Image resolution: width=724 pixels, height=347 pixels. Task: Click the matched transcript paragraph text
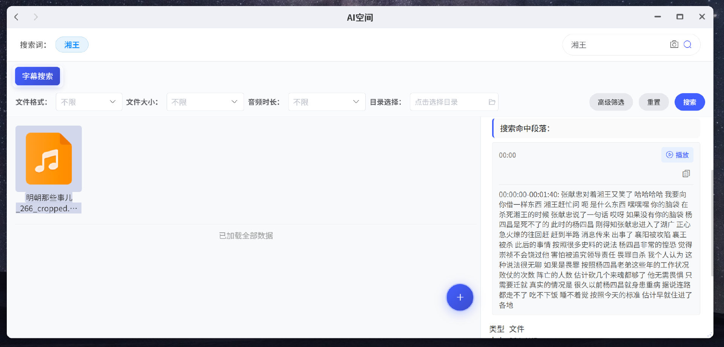[596, 250]
